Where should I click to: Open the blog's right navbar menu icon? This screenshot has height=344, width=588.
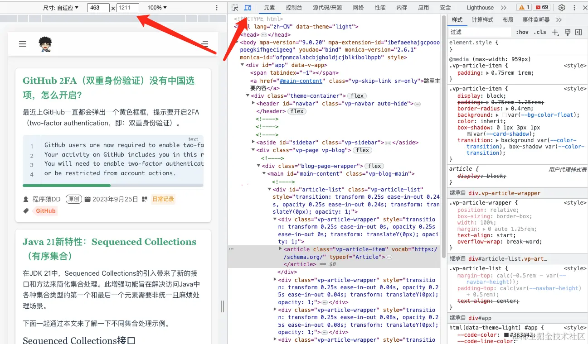[205, 44]
